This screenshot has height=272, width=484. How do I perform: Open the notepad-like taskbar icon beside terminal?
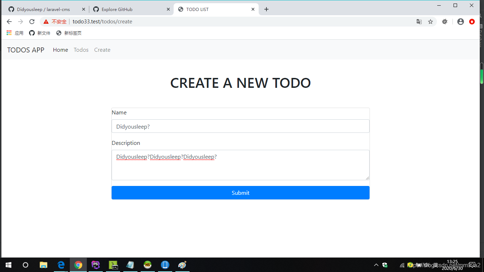(x=130, y=265)
